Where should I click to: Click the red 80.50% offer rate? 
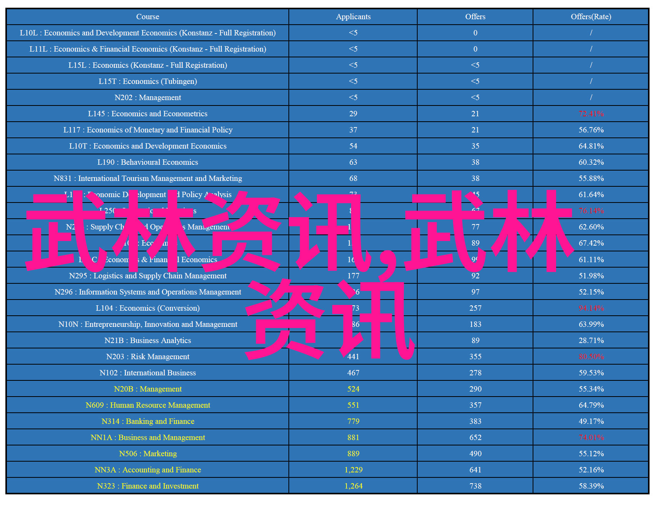click(x=591, y=357)
